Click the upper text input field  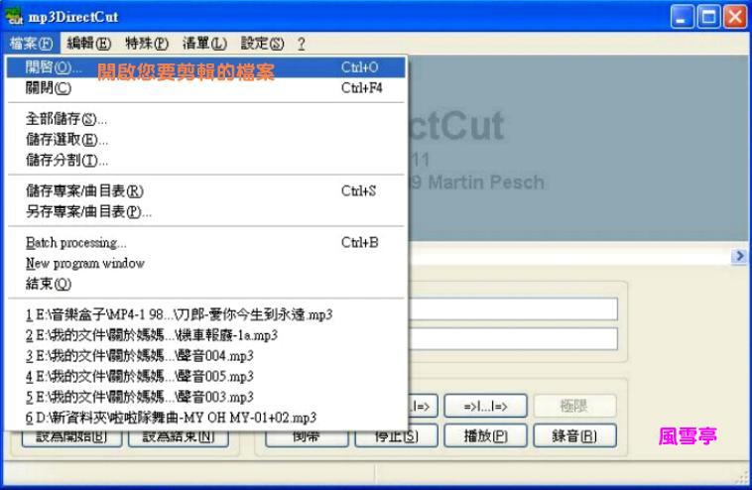(513, 309)
